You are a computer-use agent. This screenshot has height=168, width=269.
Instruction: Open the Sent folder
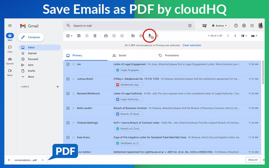pos(31,65)
